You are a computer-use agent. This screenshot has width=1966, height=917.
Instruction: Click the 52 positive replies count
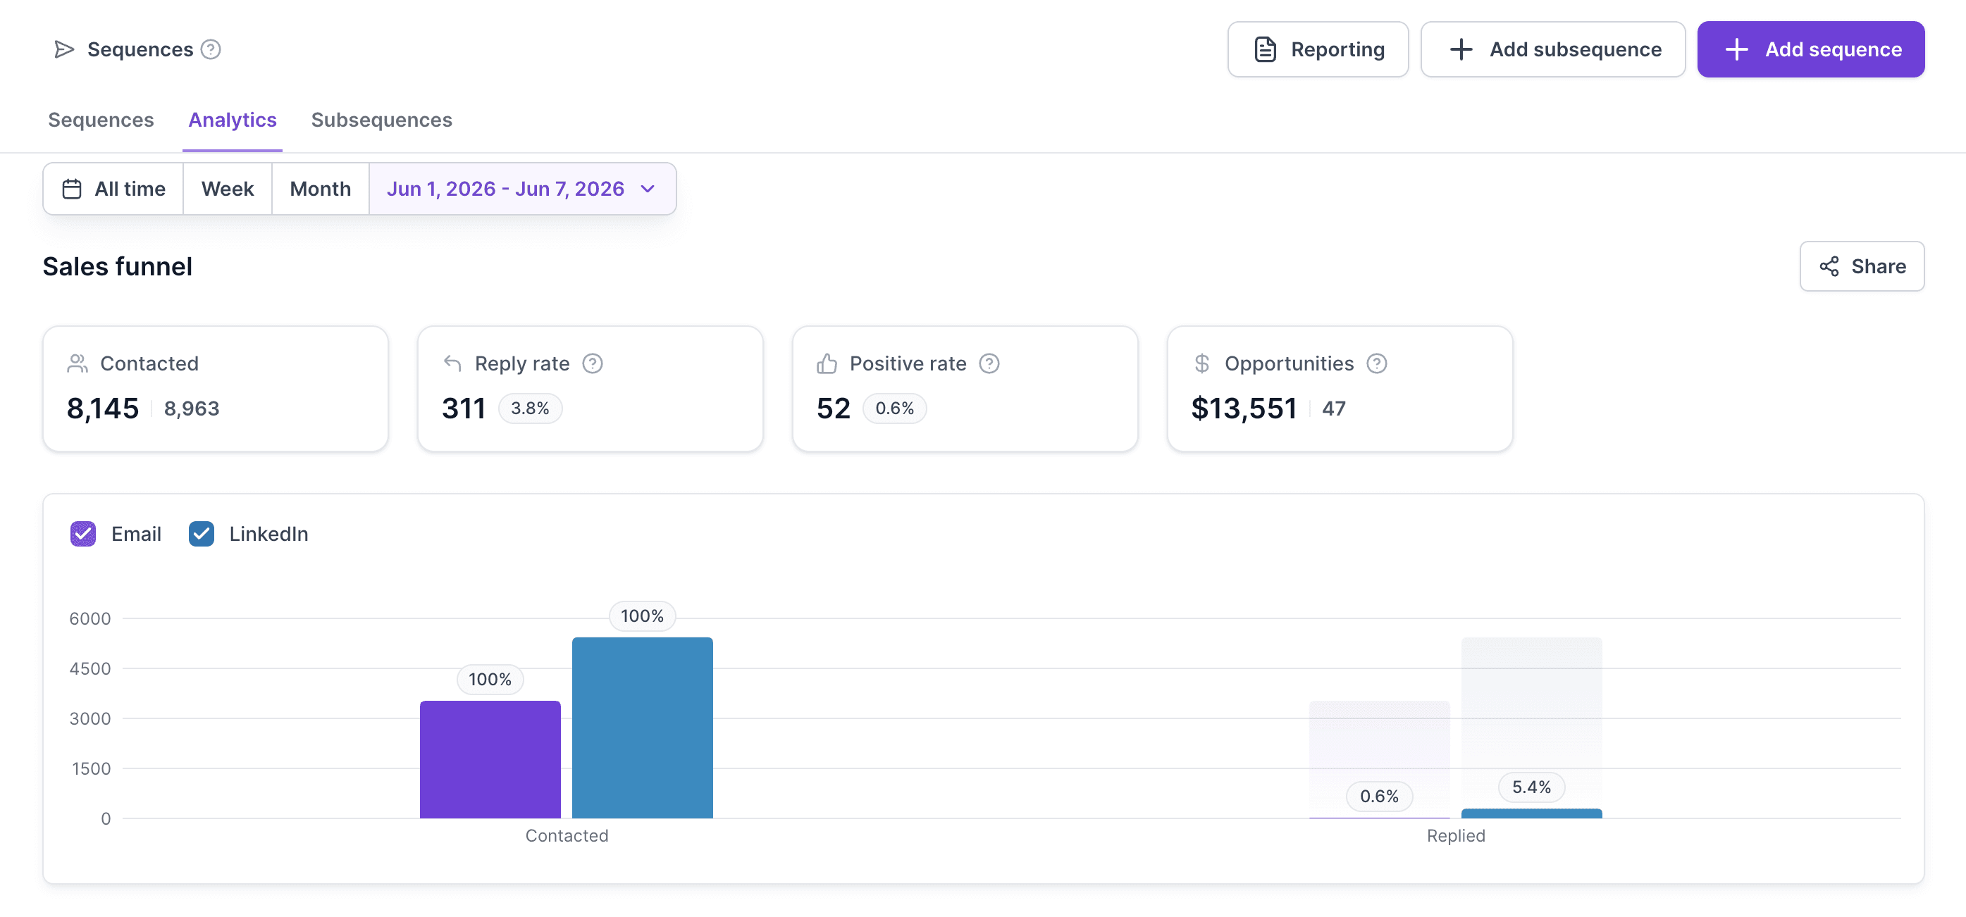click(x=833, y=408)
